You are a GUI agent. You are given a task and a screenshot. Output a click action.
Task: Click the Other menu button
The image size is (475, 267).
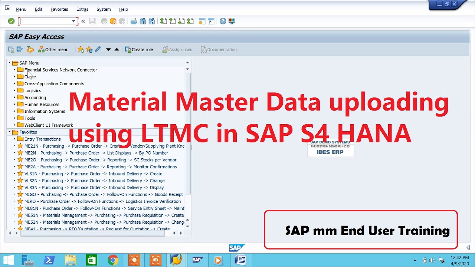[54, 49]
